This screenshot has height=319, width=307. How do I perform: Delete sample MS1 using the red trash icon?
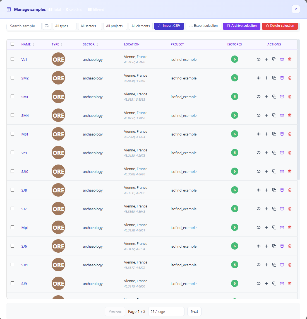[290, 134]
